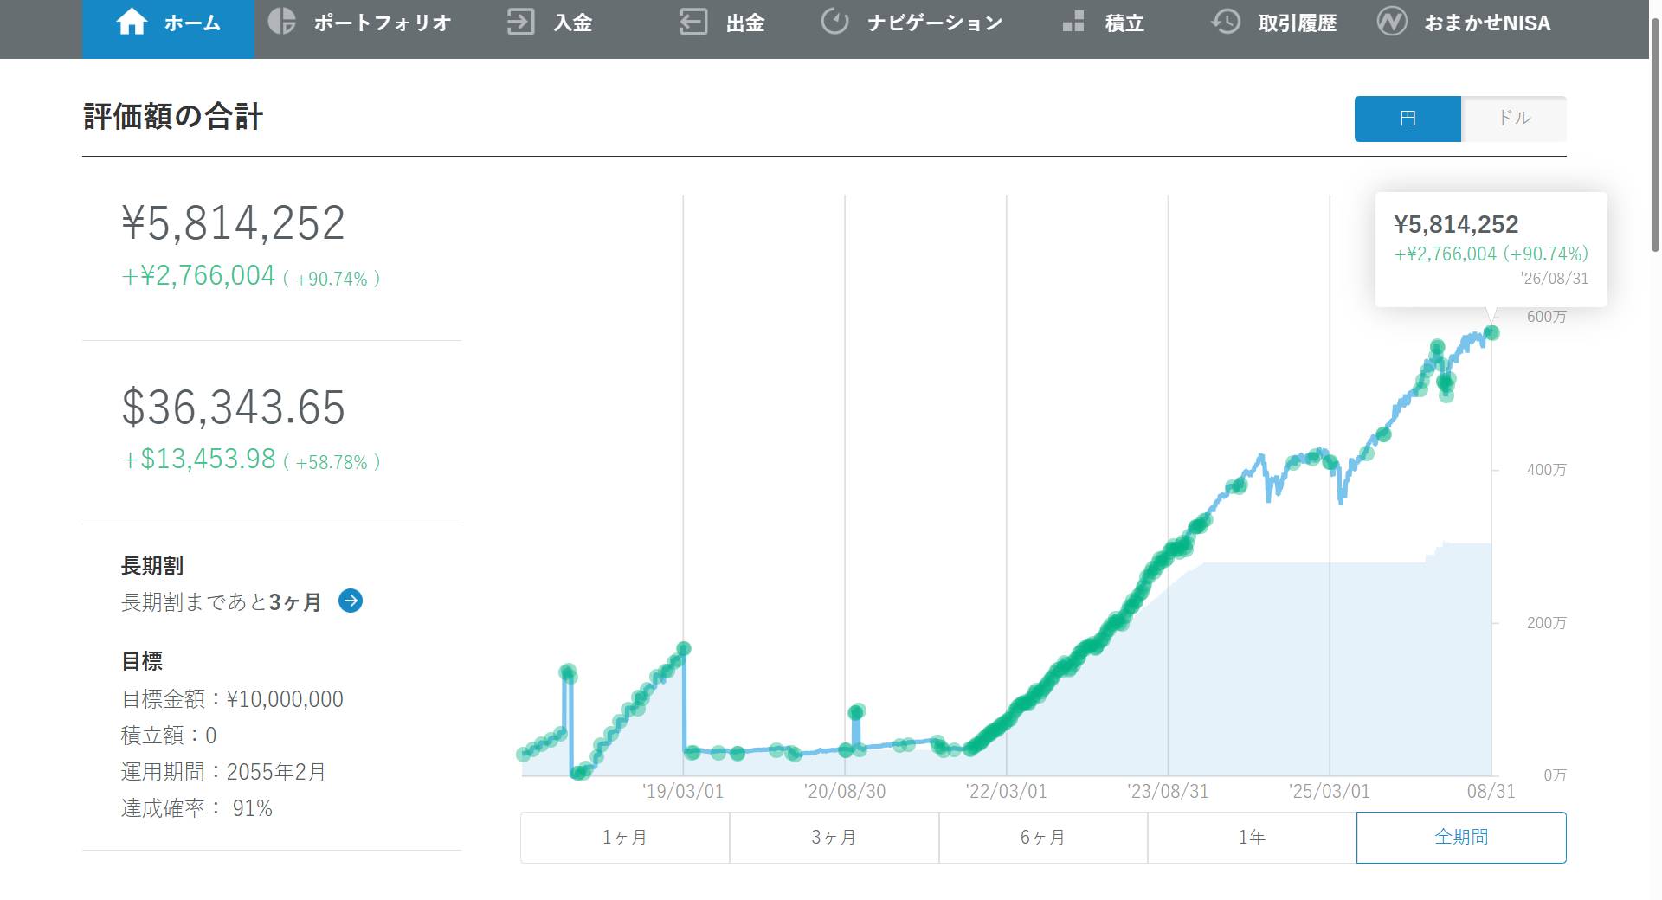Image resolution: width=1662 pixels, height=900 pixels.
Task: Select the 1年 chart period
Action: [1252, 837]
